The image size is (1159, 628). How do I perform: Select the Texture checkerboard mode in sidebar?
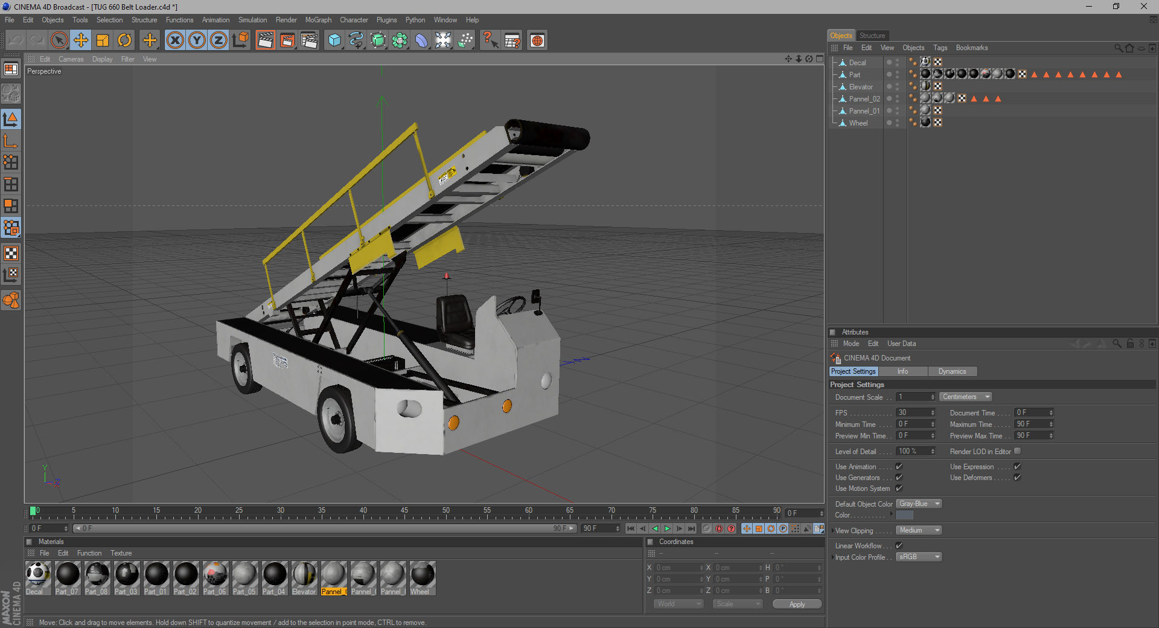(x=11, y=253)
